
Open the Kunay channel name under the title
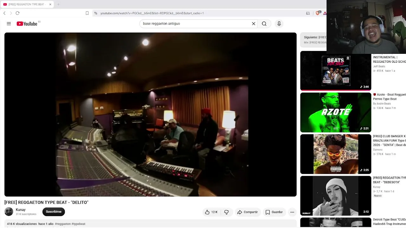(21, 210)
